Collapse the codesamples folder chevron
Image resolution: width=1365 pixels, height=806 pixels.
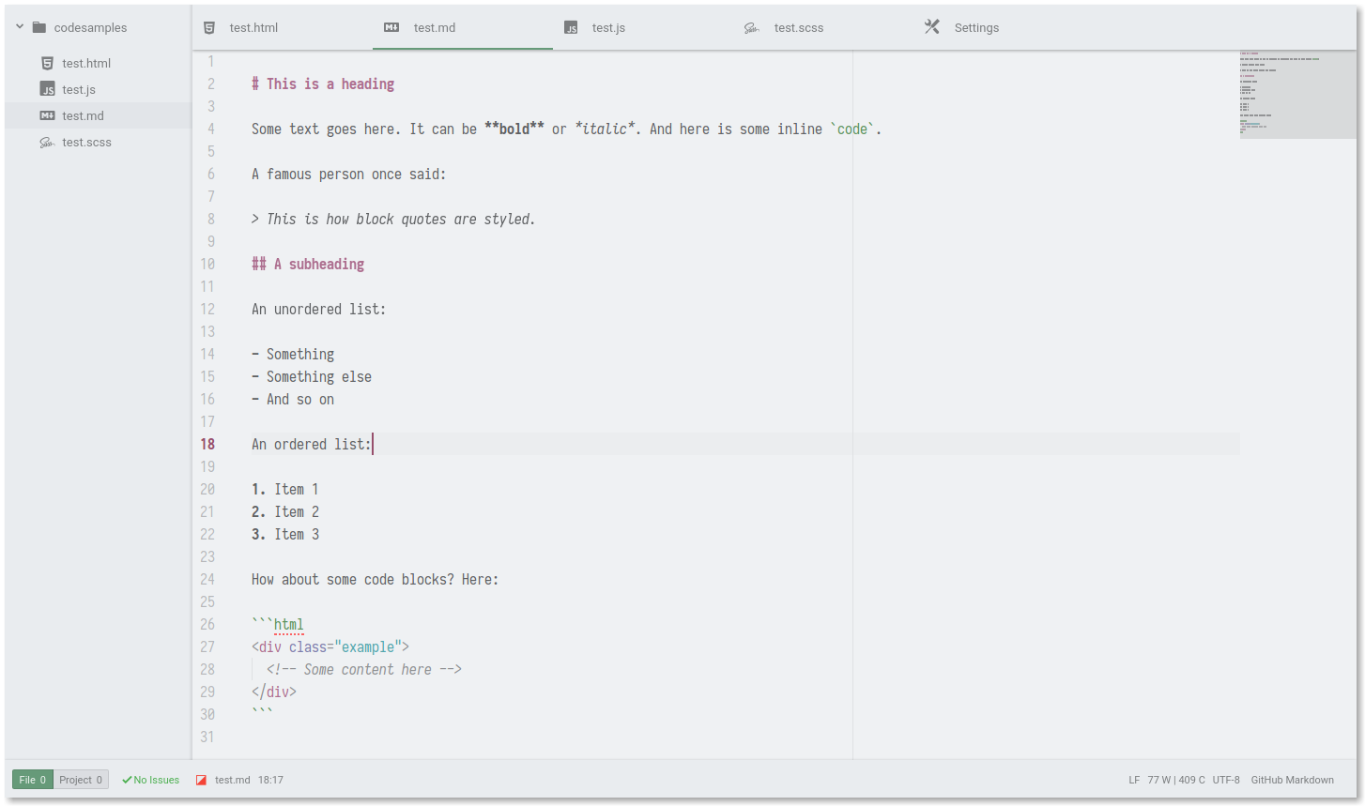pyautogui.click(x=20, y=27)
